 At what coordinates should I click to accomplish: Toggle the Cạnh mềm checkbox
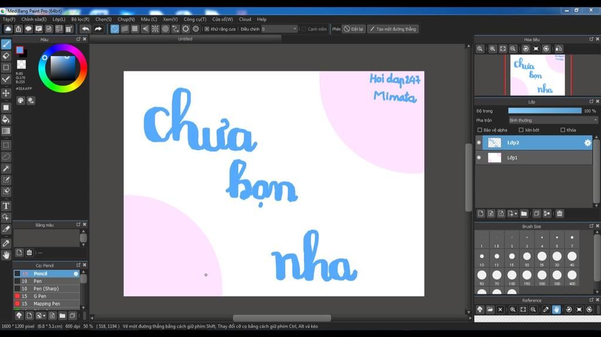[x=304, y=29]
